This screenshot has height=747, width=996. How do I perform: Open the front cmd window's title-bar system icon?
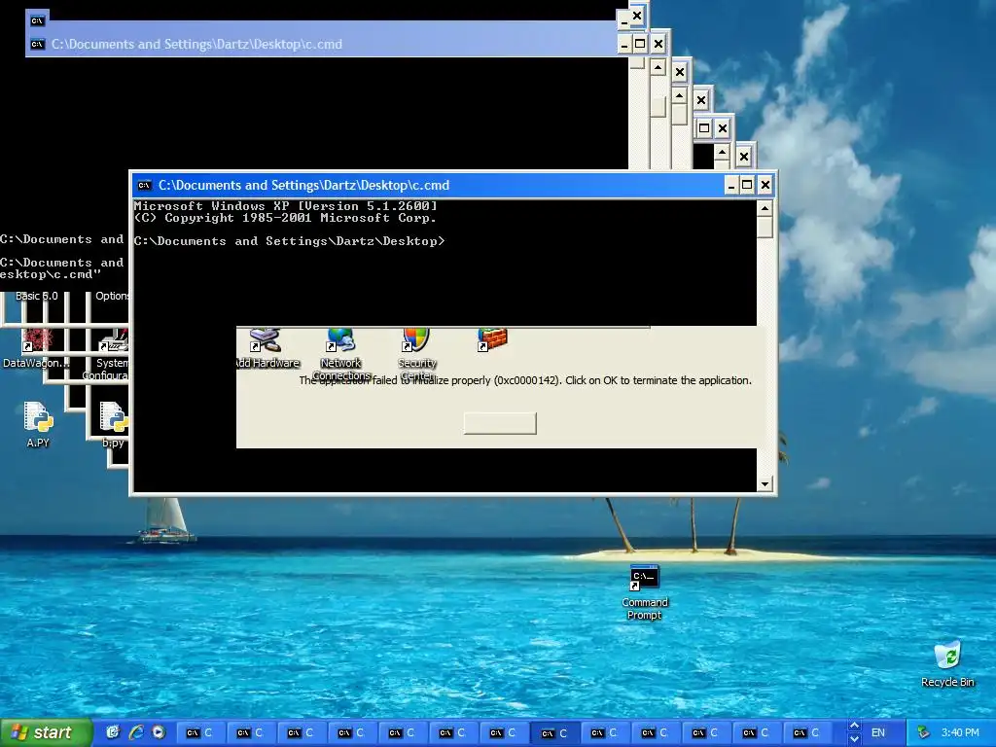(144, 186)
